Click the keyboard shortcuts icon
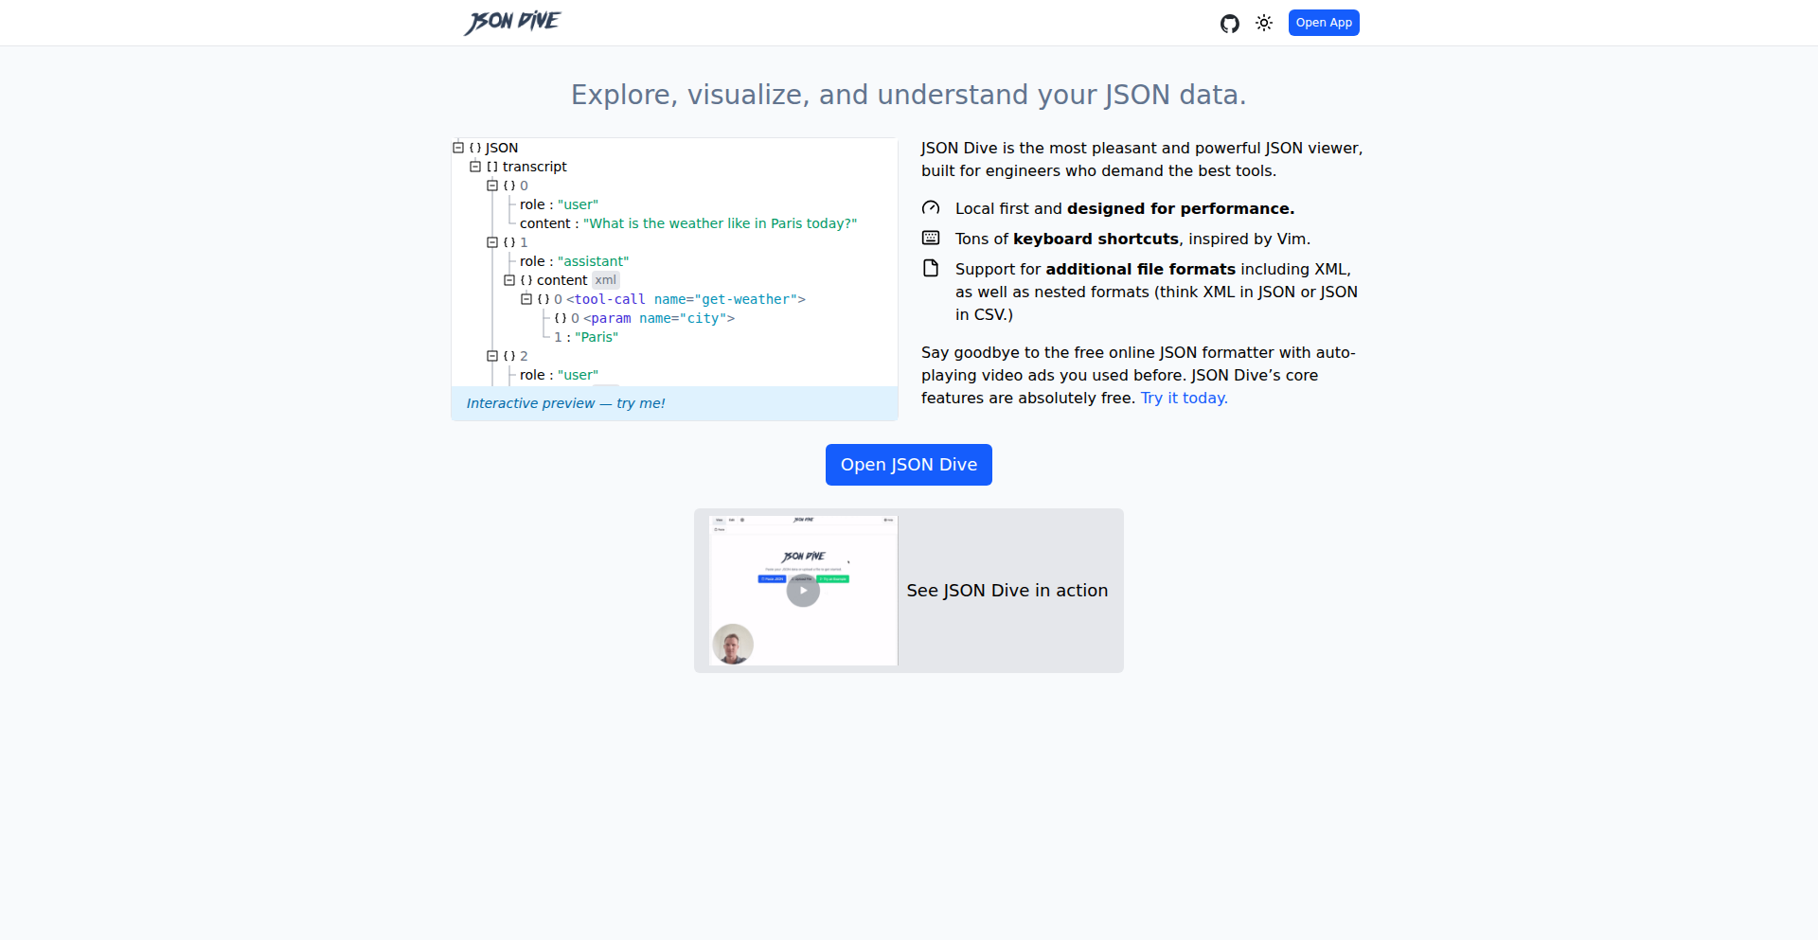The height and width of the screenshot is (940, 1818). tap(931, 238)
